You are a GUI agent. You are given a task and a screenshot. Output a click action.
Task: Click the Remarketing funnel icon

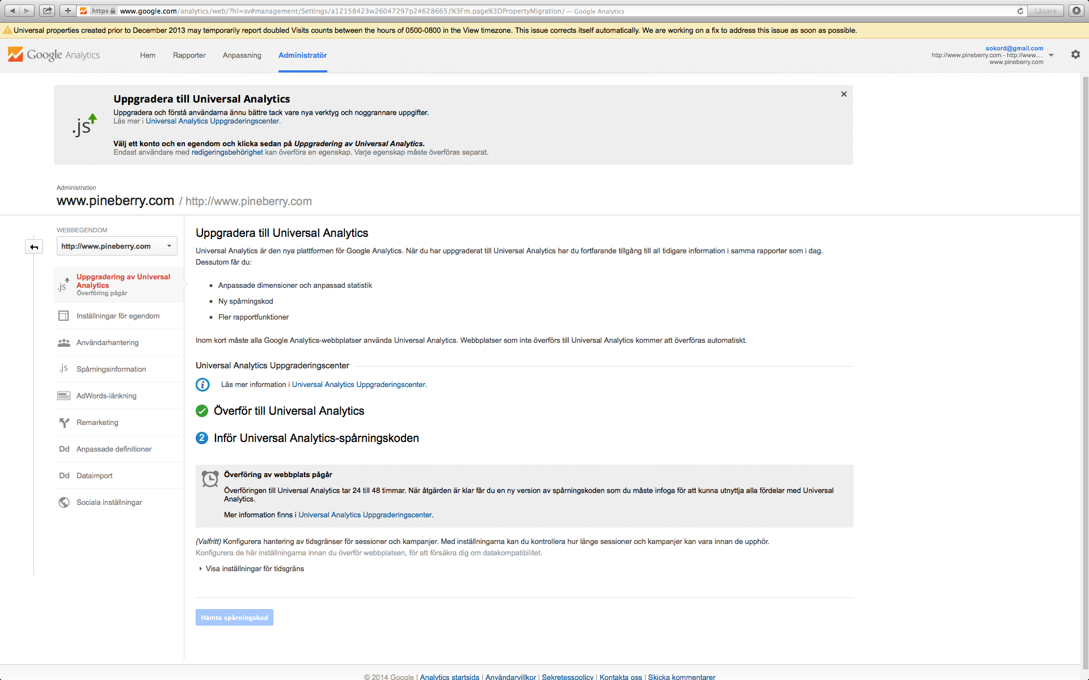pos(64,422)
